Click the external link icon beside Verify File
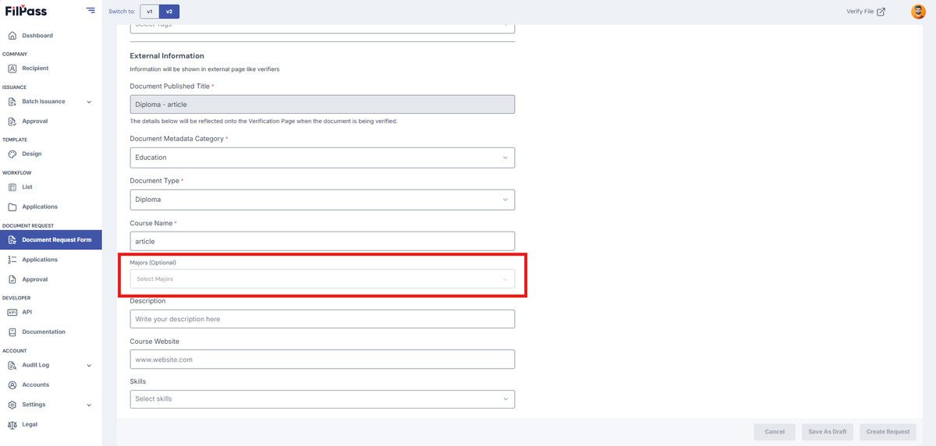 click(x=881, y=12)
